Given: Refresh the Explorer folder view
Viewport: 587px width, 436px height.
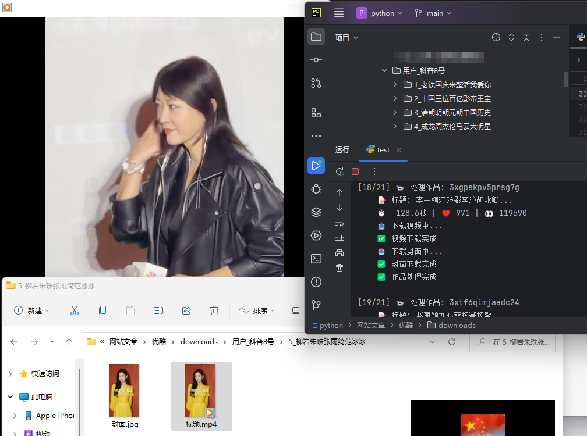Looking at the screenshot, I should (x=452, y=342).
